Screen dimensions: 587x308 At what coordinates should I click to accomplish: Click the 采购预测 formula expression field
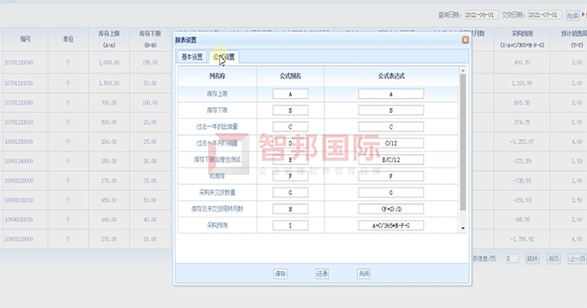tap(390, 226)
